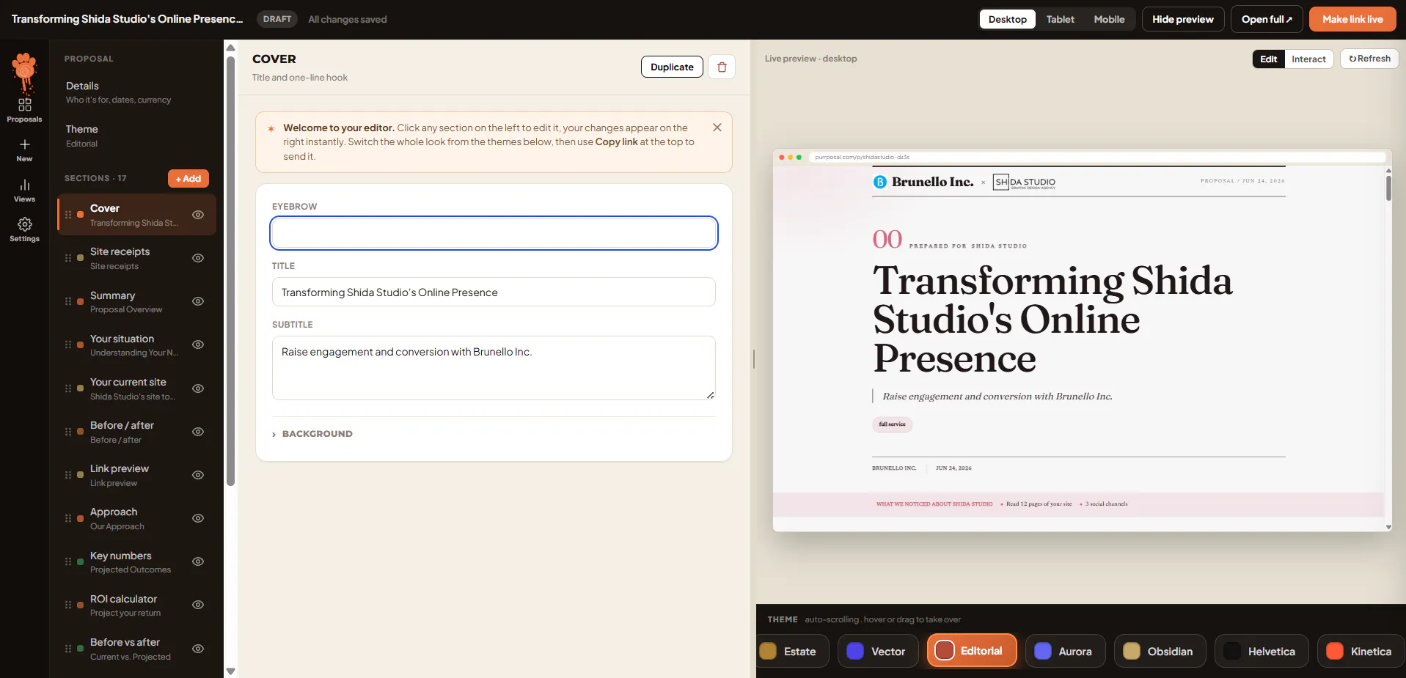Hide the ROI calculator section
This screenshot has width=1406, height=678.
pos(198,605)
